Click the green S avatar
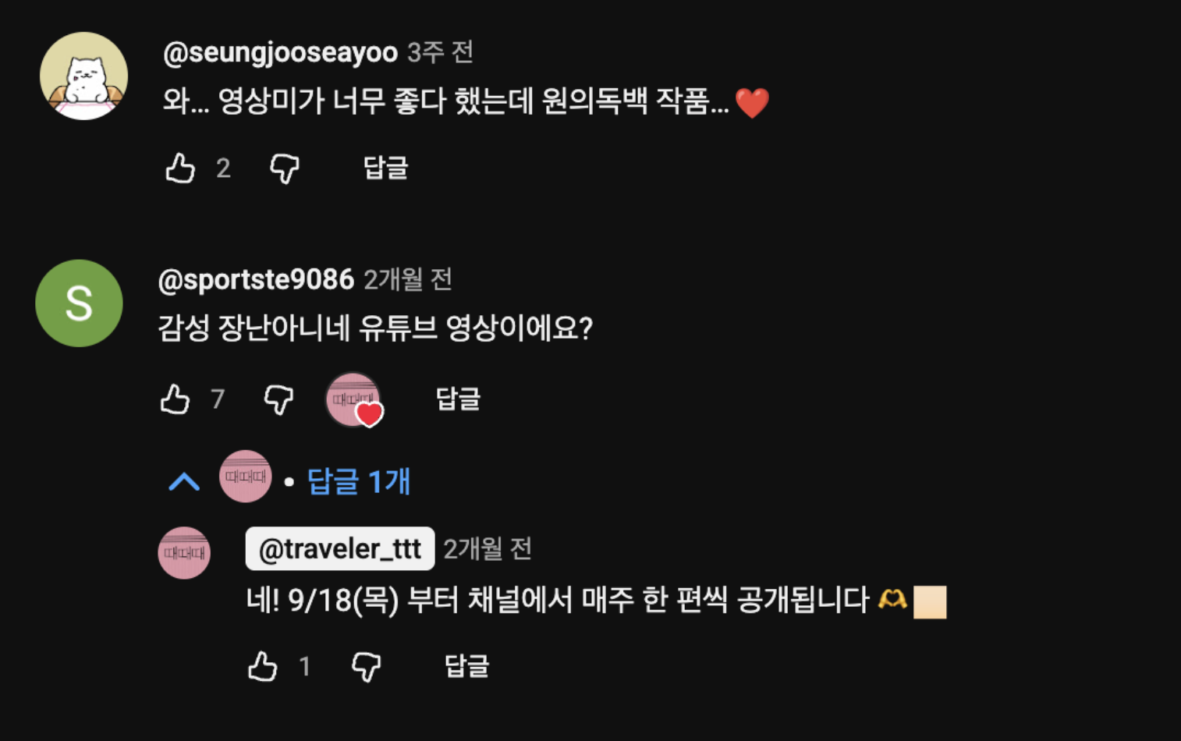 (x=79, y=303)
